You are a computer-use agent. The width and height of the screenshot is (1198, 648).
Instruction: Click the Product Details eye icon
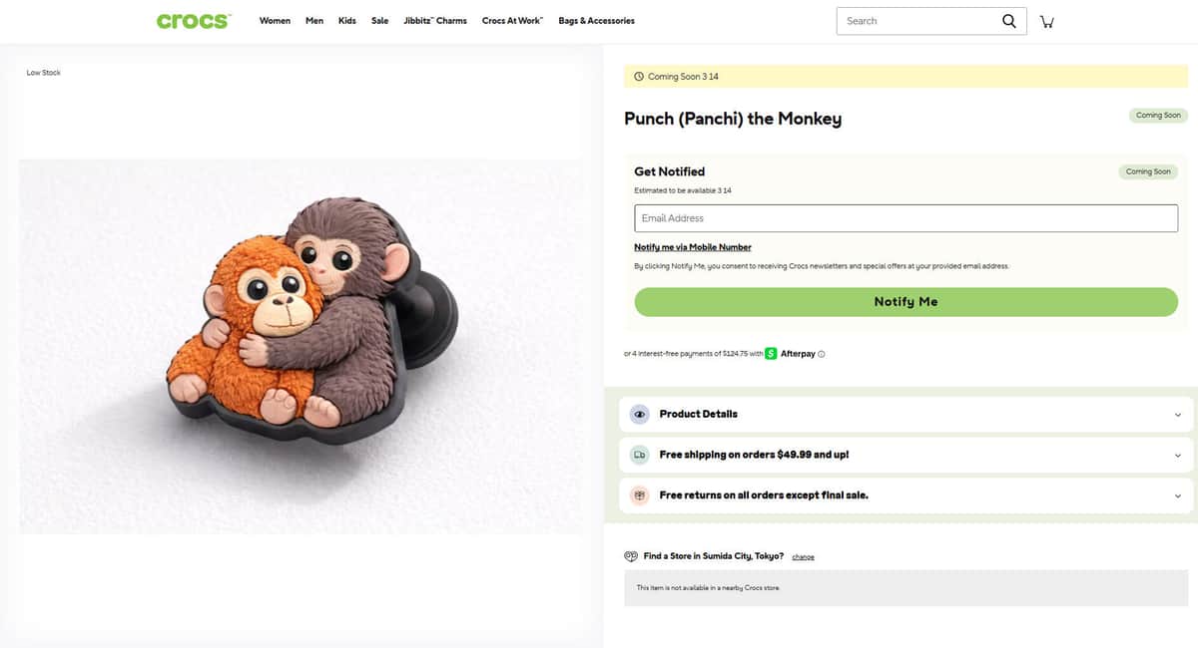[x=640, y=414]
